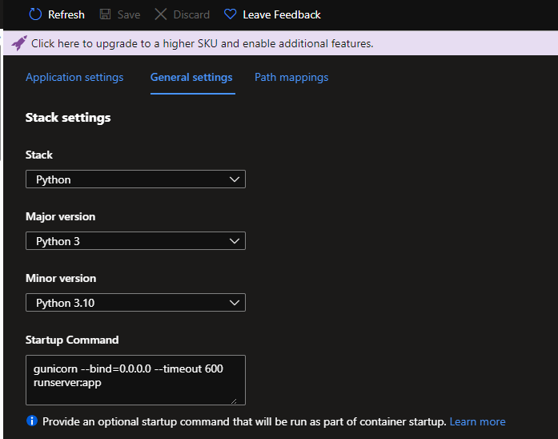The image size is (558, 439).
Task: Switch to the Application settings tab
Action: click(x=74, y=77)
